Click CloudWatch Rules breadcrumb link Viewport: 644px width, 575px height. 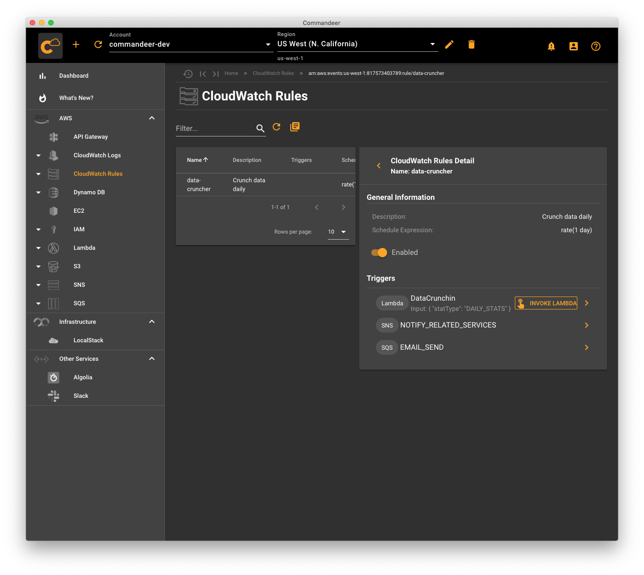pos(273,74)
